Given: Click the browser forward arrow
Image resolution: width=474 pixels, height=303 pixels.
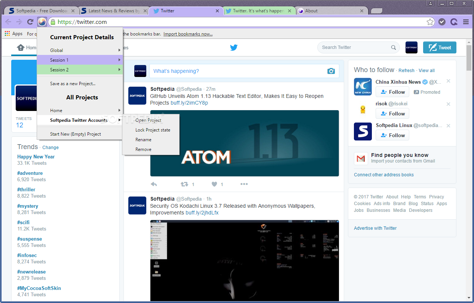Looking at the screenshot, I should pyautogui.click(x=19, y=22).
